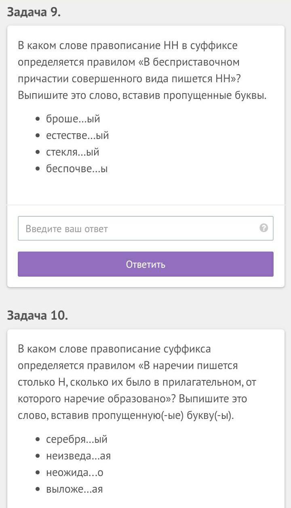Select the word 'неизведа...ая'

coord(78,456)
